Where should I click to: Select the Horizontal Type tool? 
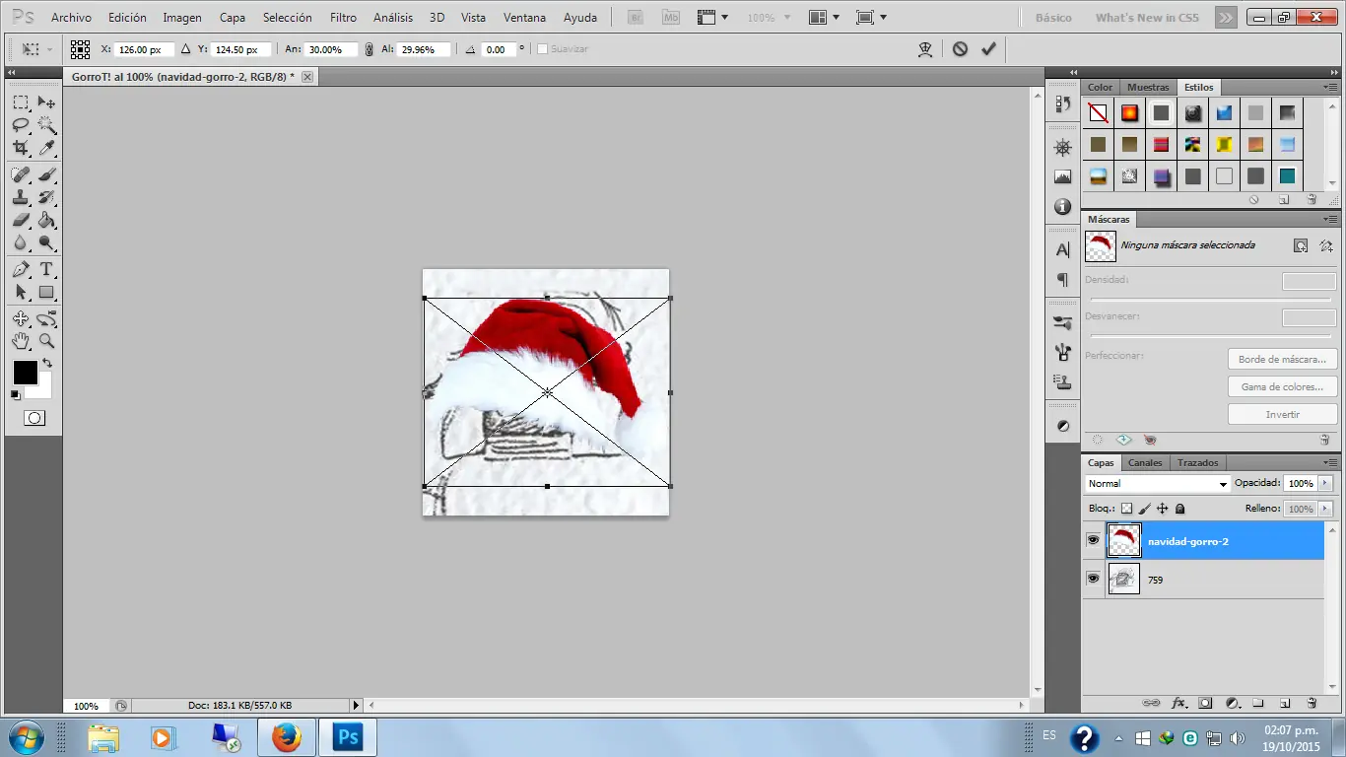click(x=46, y=269)
